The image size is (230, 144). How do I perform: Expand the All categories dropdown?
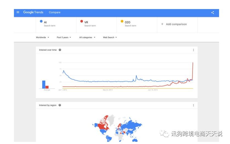point(87,37)
